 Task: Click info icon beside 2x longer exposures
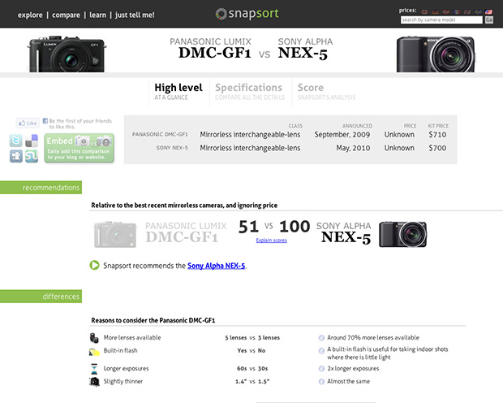[x=321, y=369]
